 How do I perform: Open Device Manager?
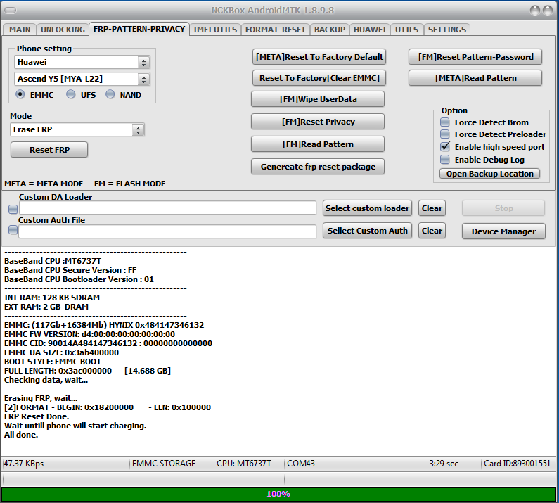coord(503,231)
